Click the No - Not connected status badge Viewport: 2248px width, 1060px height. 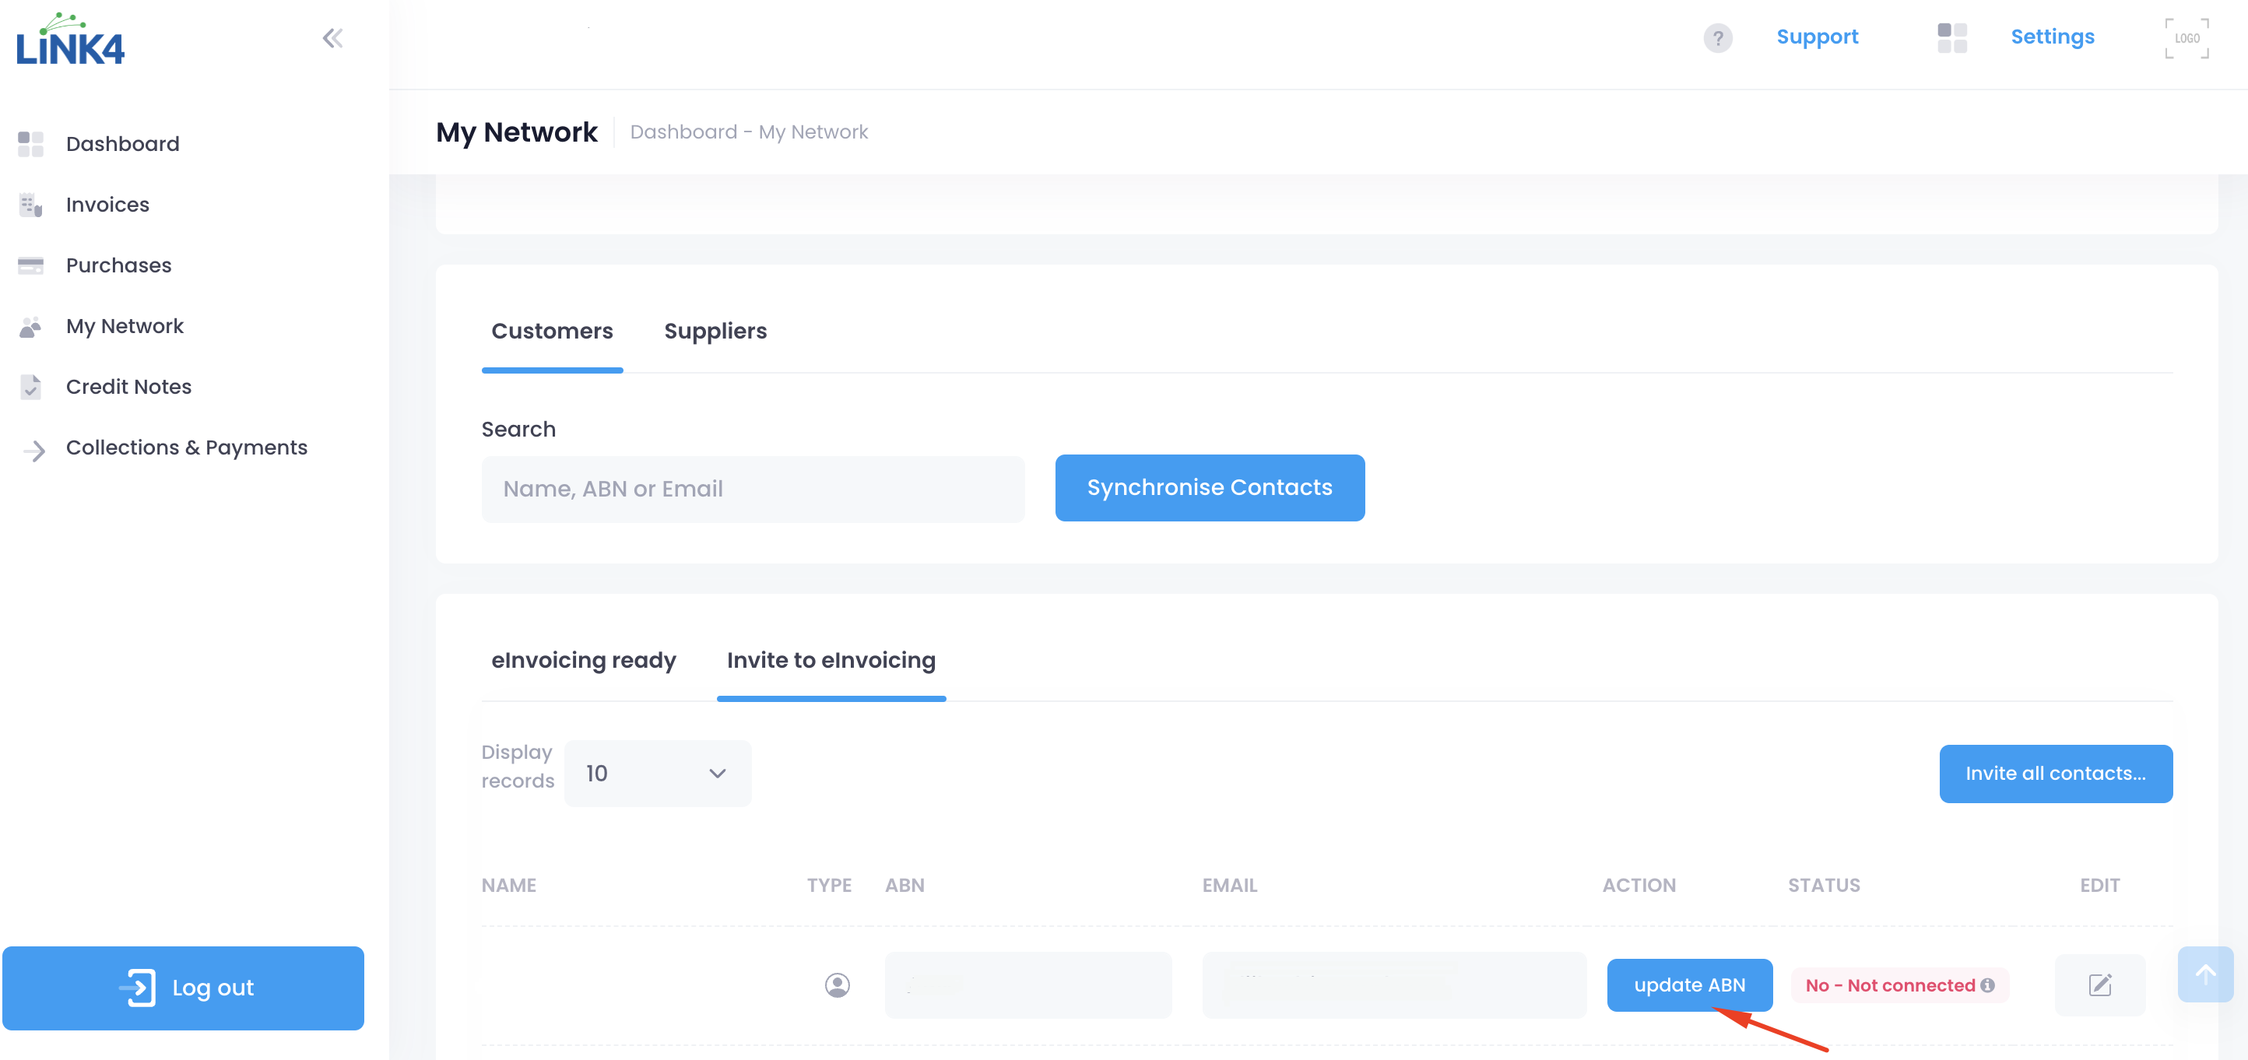(x=1899, y=985)
